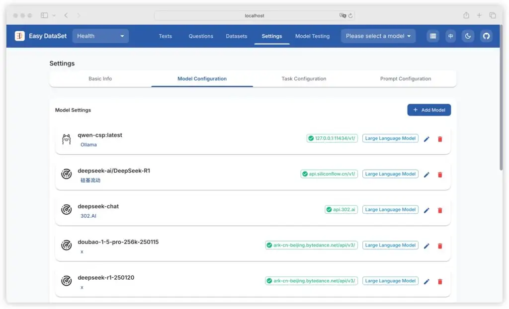This screenshot has width=509, height=309.
Task: Click the localhost address bar
Action: pyautogui.click(x=254, y=15)
